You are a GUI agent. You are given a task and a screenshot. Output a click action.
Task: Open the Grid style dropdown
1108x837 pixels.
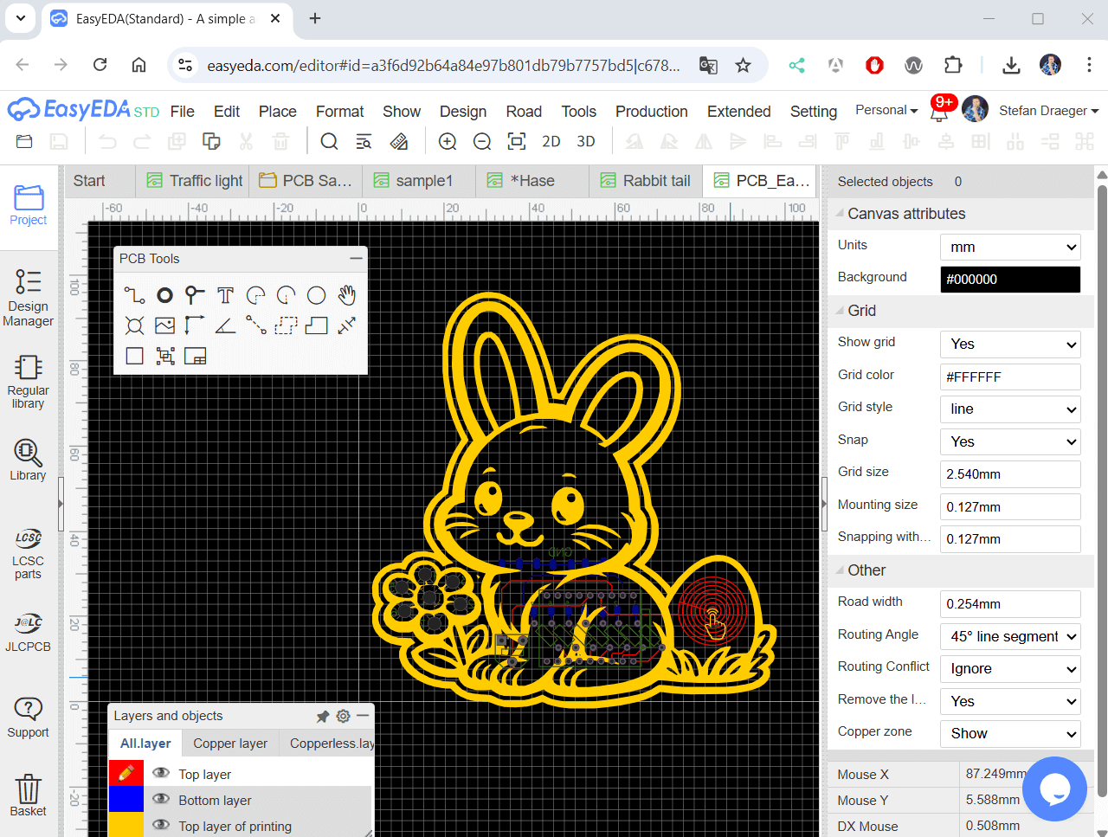coord(1009,409)
